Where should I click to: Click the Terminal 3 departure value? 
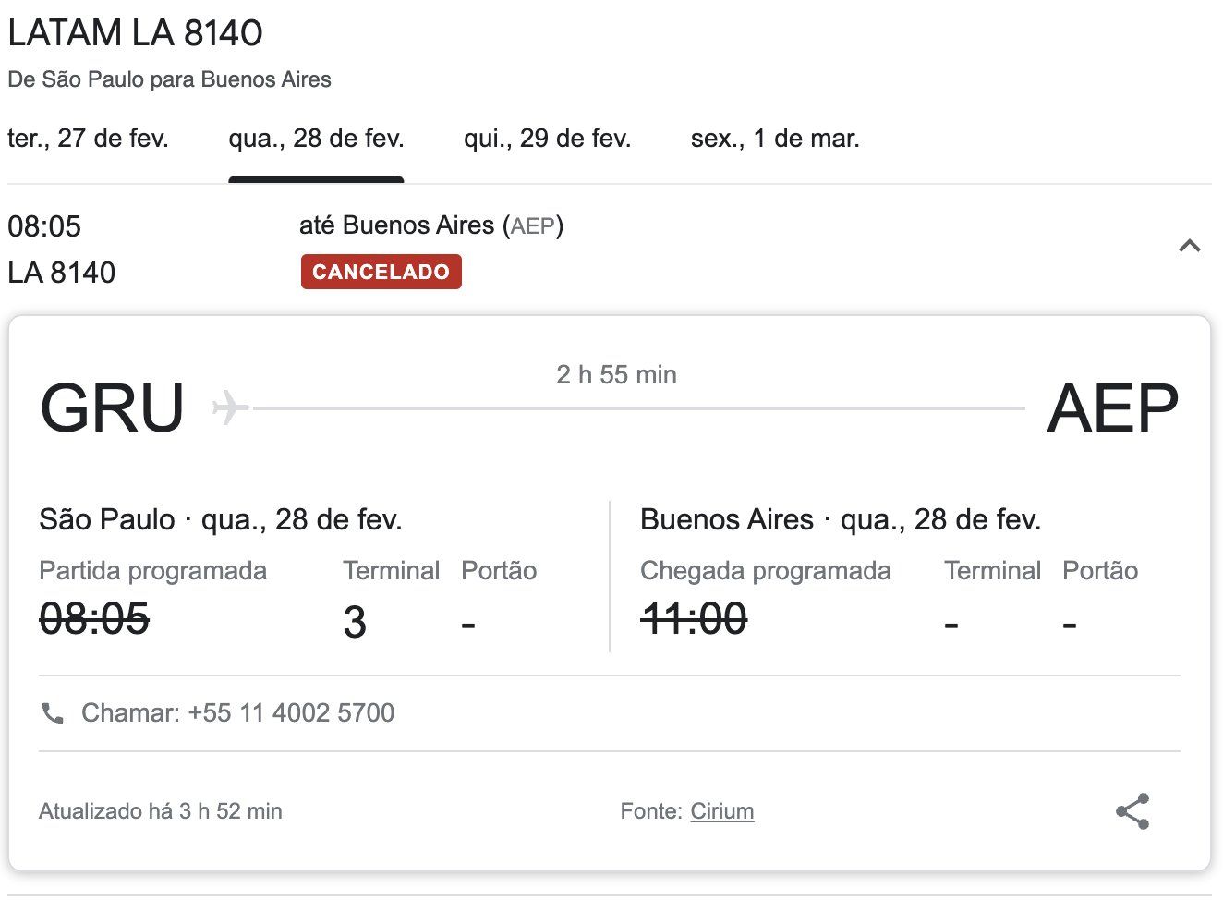[x=355, y=622]
